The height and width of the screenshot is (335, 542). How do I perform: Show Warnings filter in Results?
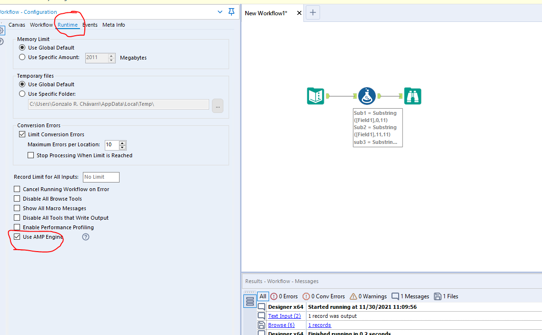tap(369, 296)
